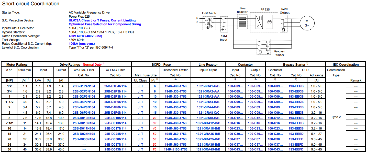366x152 pixels.
Task: Click the "Type "1" or "2" per IEC 60947-4" text
Action: click(91, 48)
